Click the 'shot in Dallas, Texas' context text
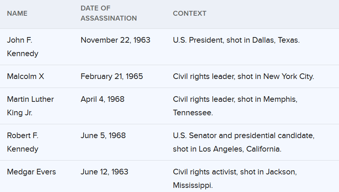This screenshot has height=192, width=339. coord(263,40)
